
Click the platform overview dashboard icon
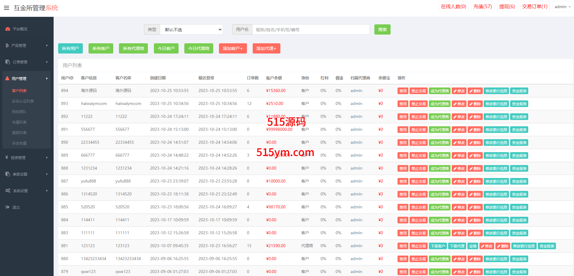click(x=8, y=29)
